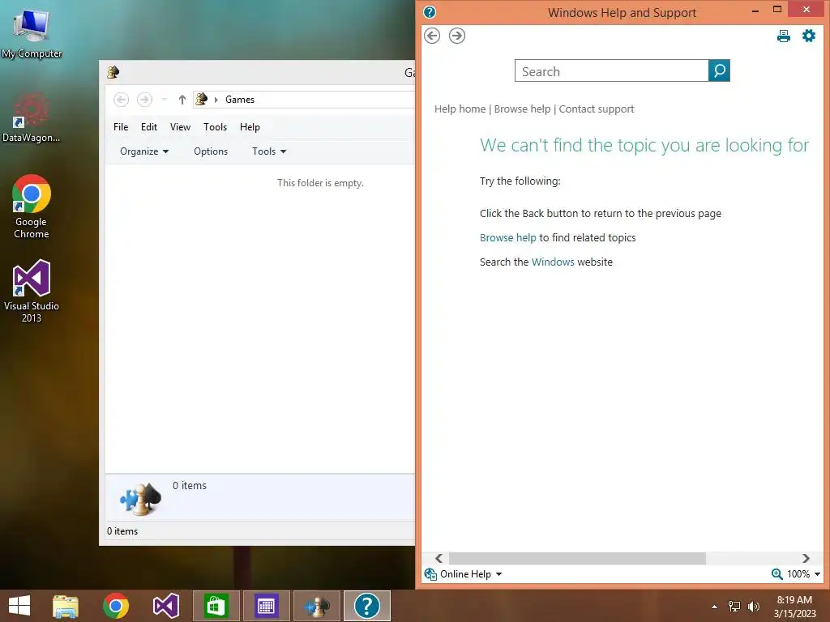Click the zoom magnifier icon in Help status bar
Viewport: 830px width, 622px height.
click(777, 574)
